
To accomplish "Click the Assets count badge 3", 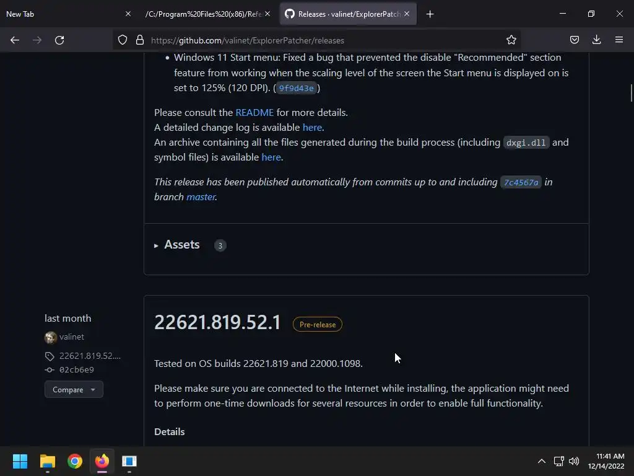I will [x=220, y=245].
